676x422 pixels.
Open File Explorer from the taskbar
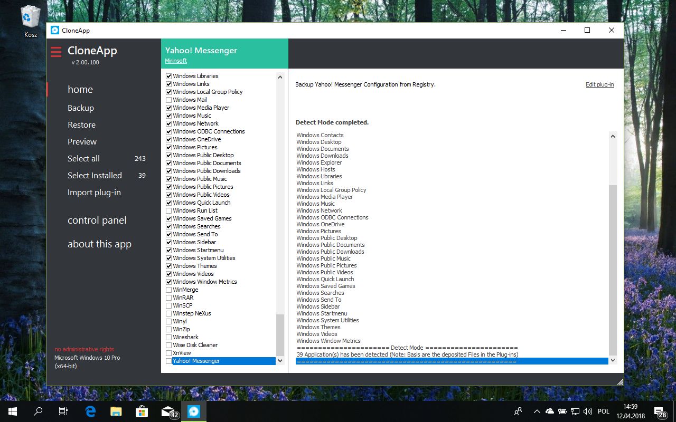pyautogui.click(x=116, y=411)
